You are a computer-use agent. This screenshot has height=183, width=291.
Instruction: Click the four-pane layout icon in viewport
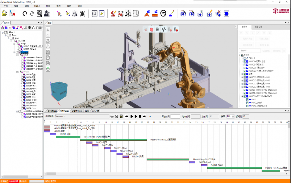[x=157, y=30]
